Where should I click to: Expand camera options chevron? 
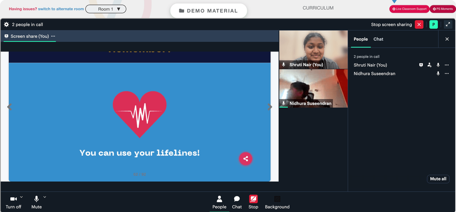pyautogui.click(x=21, y=197)
